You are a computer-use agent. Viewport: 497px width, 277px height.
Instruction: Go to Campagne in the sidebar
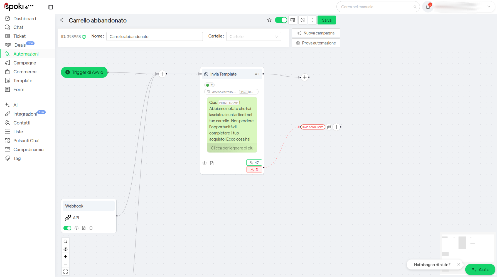pos(24,63)
